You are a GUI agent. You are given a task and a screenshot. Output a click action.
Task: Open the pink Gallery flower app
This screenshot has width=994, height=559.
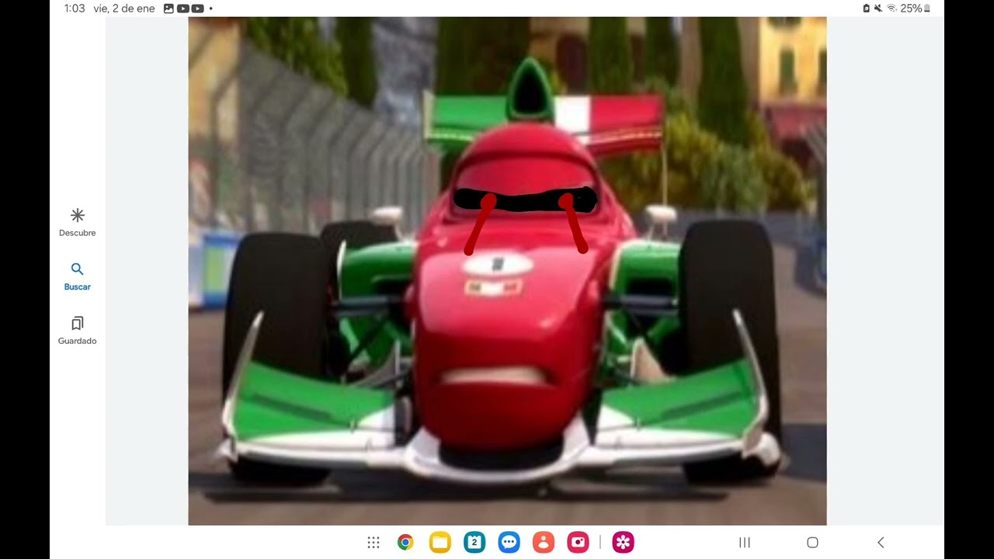(624, 543)
